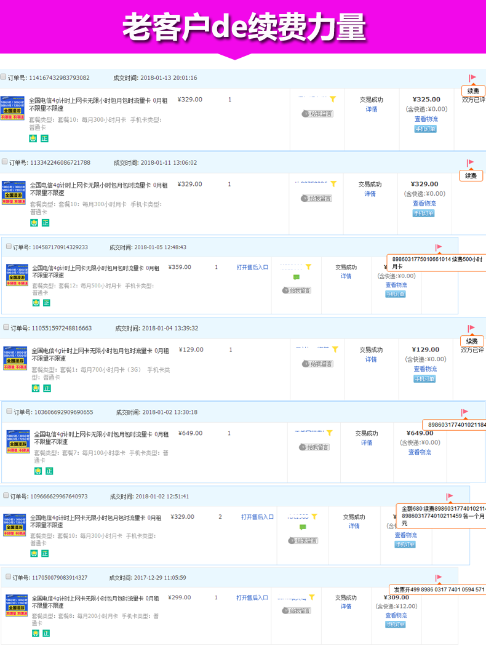486x651 pixels.
Task: Click 手机订单 tag under ¥129.00 total
Action: [x=424, y=378]
